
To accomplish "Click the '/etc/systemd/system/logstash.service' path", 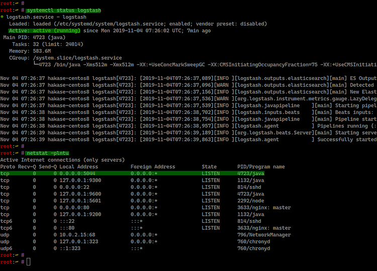I will (110, 24).
